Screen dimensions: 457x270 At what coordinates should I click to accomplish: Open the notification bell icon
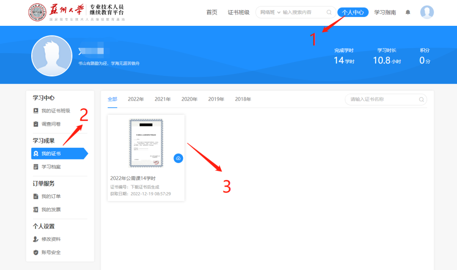407,12
